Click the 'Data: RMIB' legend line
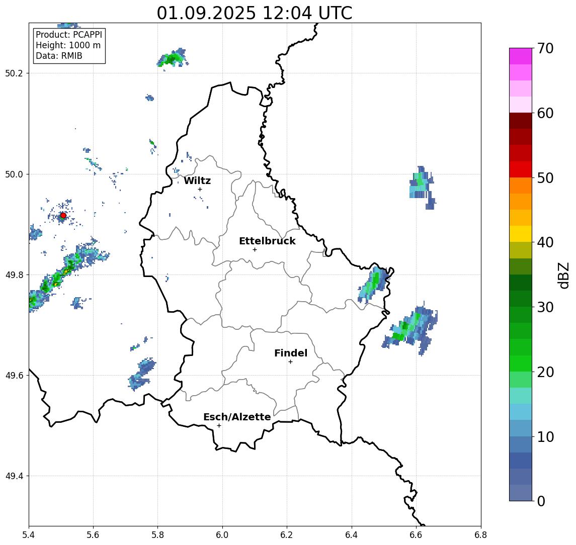576x545 pixels. [59, 56]
